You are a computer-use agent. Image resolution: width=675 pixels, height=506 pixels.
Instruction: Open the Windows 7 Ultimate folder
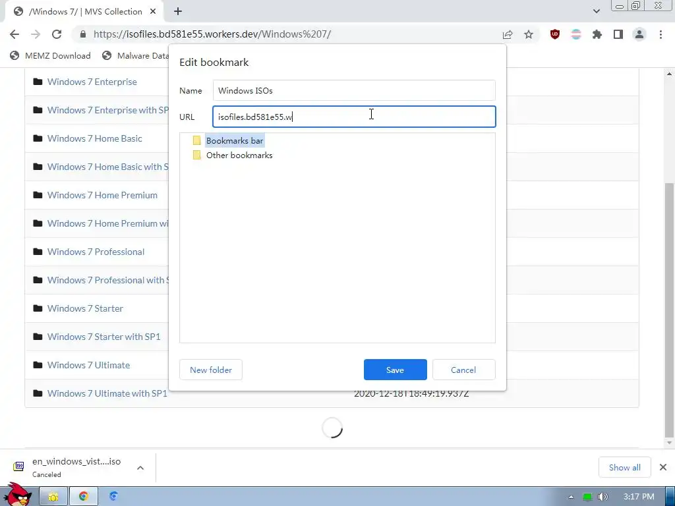pos(89,365)
